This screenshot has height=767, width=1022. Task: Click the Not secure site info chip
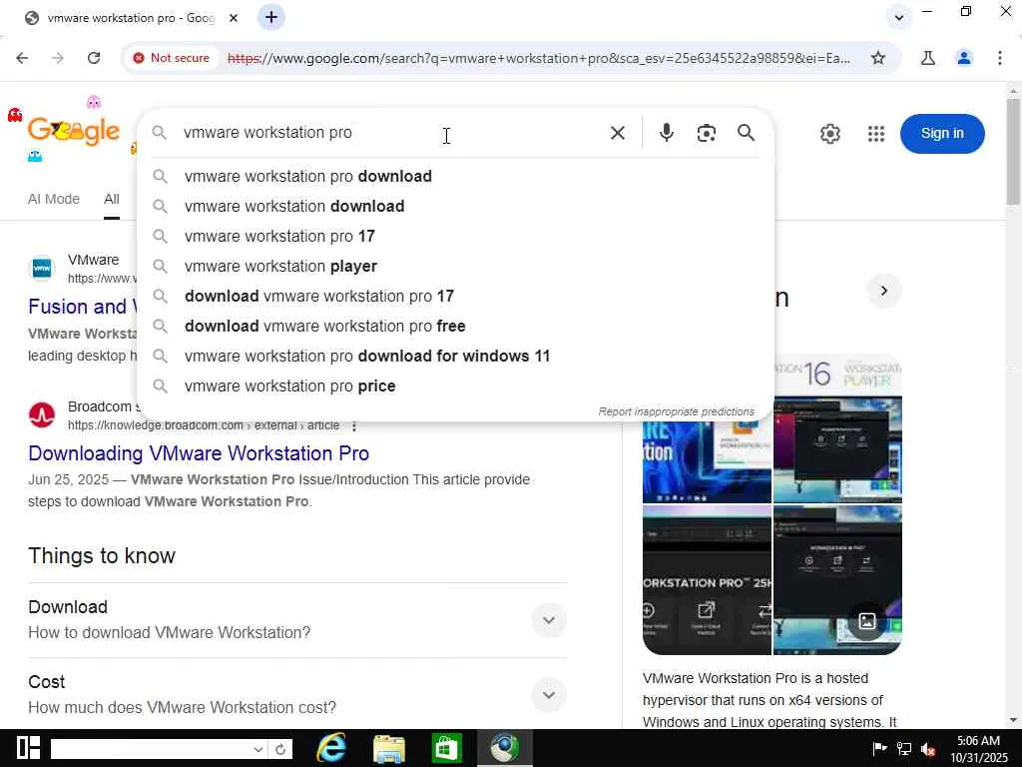(172, 58)
